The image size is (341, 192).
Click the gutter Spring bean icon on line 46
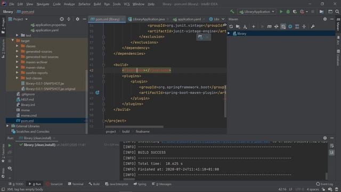97,92
